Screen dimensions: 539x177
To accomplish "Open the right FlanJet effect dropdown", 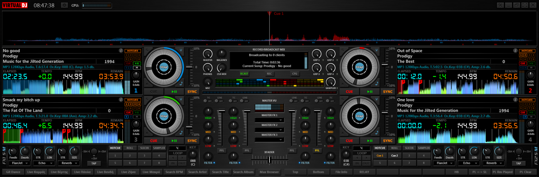I will [x=444, y=163].
